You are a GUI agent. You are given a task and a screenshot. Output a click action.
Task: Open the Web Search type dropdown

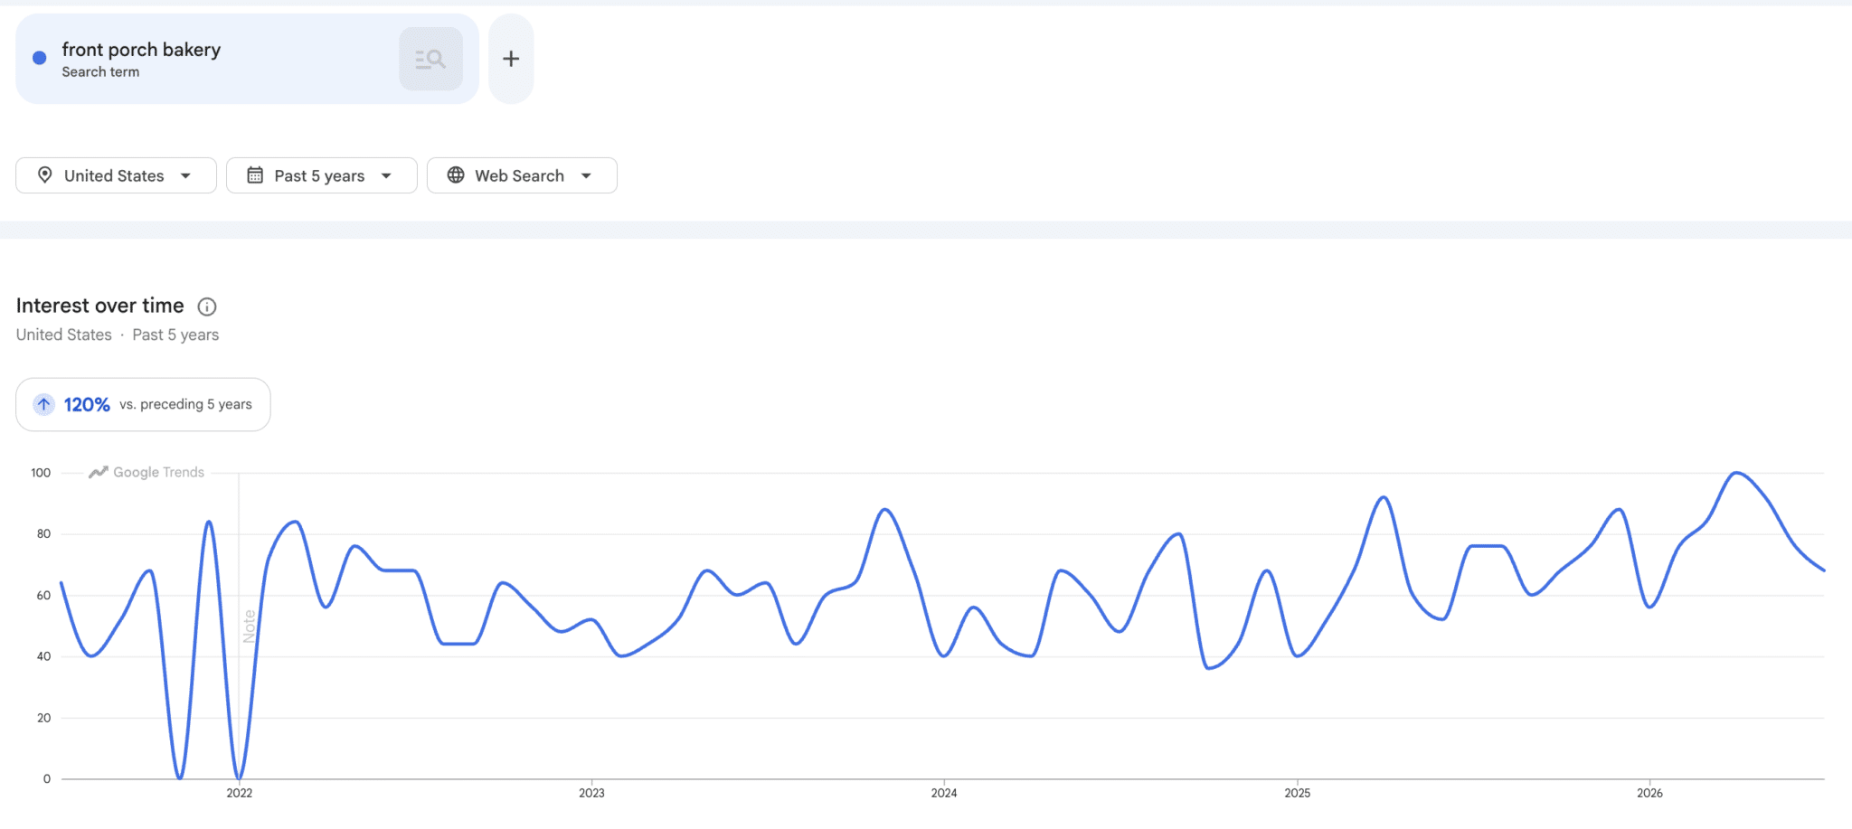[x=522, y=175]
